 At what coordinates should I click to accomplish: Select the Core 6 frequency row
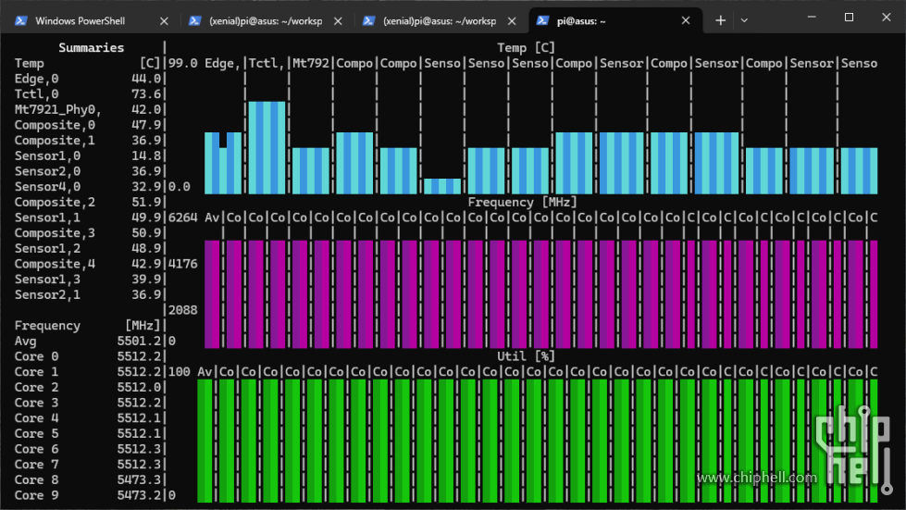pyautogui.click(x=88, y=449)
